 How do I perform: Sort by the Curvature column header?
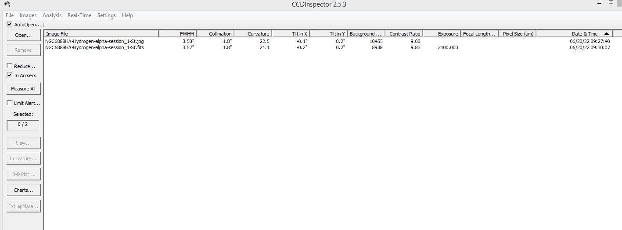point(253,34)
